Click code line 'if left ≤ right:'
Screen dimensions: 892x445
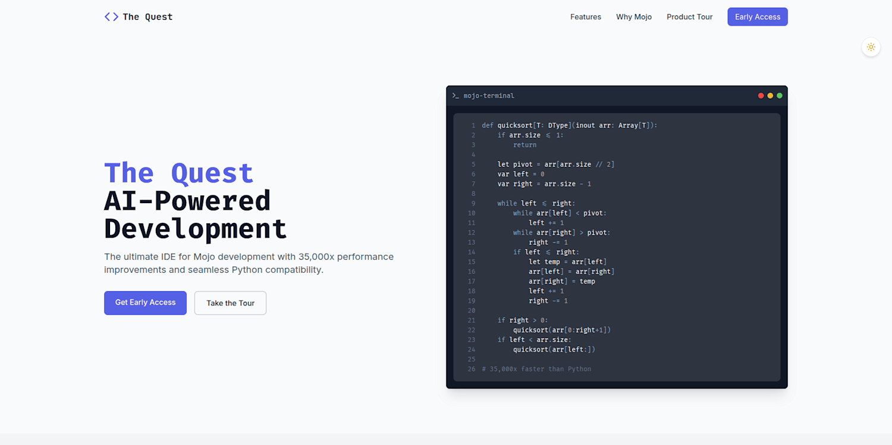point(546,252)
